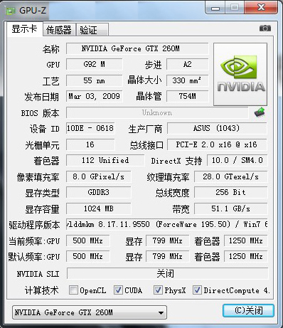Click the 纹理填充率 field 28.0 GTexel/s

point(230,176)
